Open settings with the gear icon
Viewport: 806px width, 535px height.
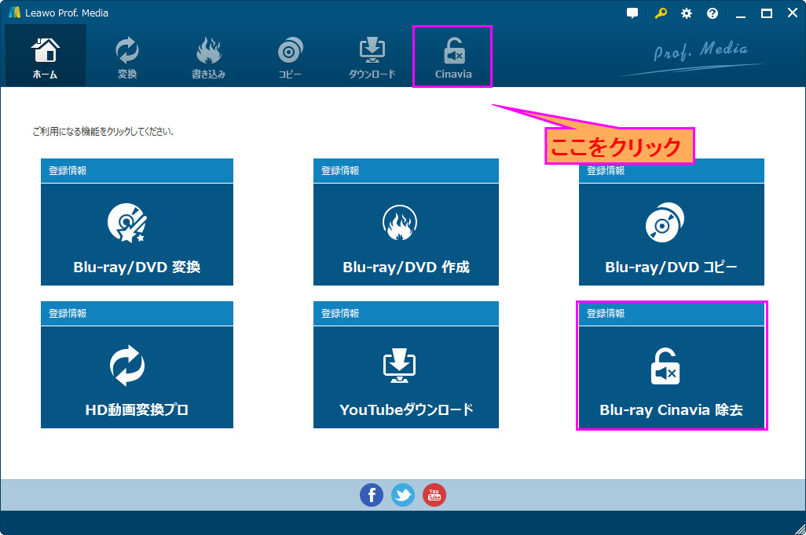687,13
